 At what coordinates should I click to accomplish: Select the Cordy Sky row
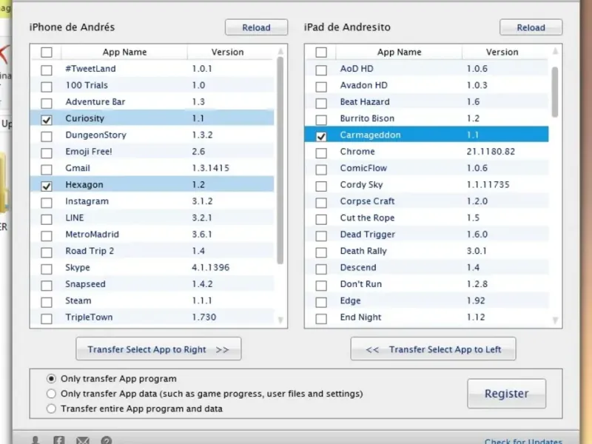(427, 184)
